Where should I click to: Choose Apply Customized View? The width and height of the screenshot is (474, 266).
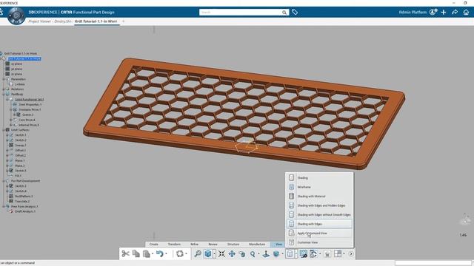319,233
